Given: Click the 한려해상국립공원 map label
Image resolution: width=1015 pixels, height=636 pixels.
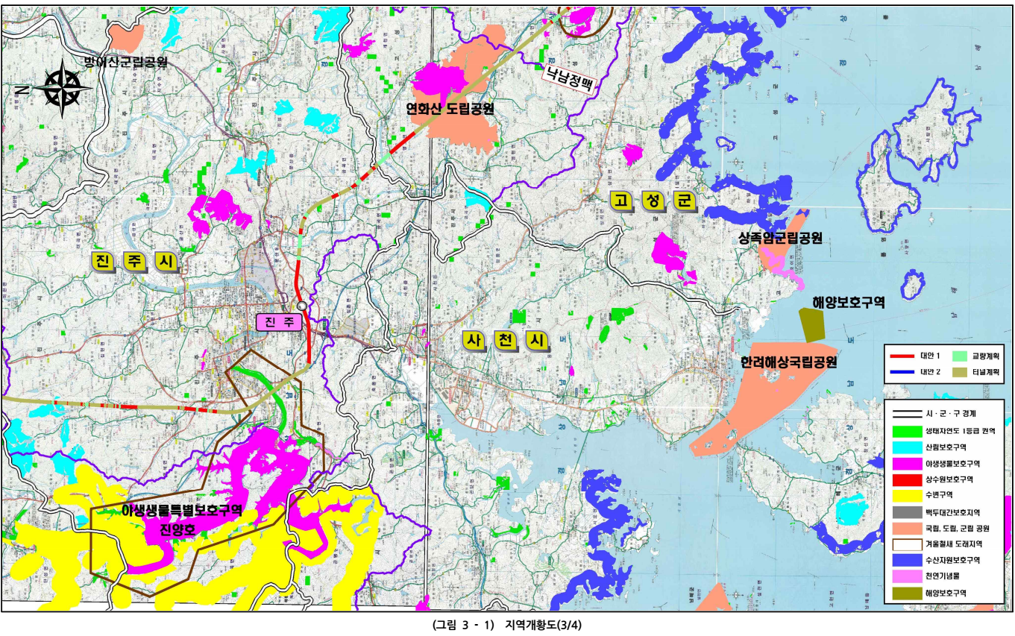Looking at the screenshot, I should pos(789,362).
